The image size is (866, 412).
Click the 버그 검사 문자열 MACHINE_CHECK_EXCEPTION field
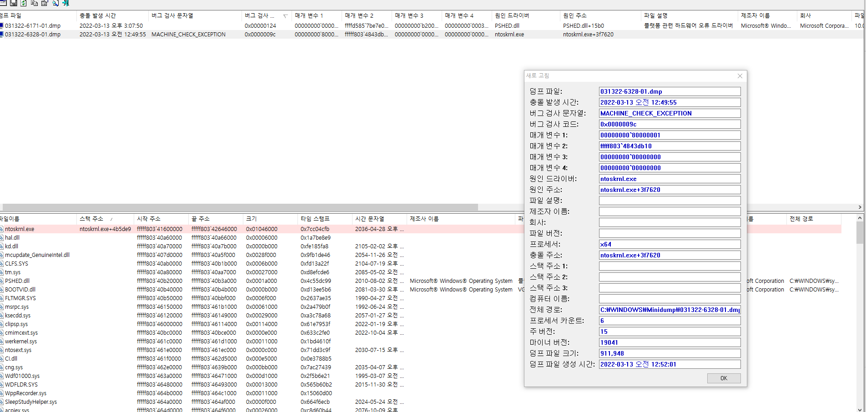(x=670, y=113)
